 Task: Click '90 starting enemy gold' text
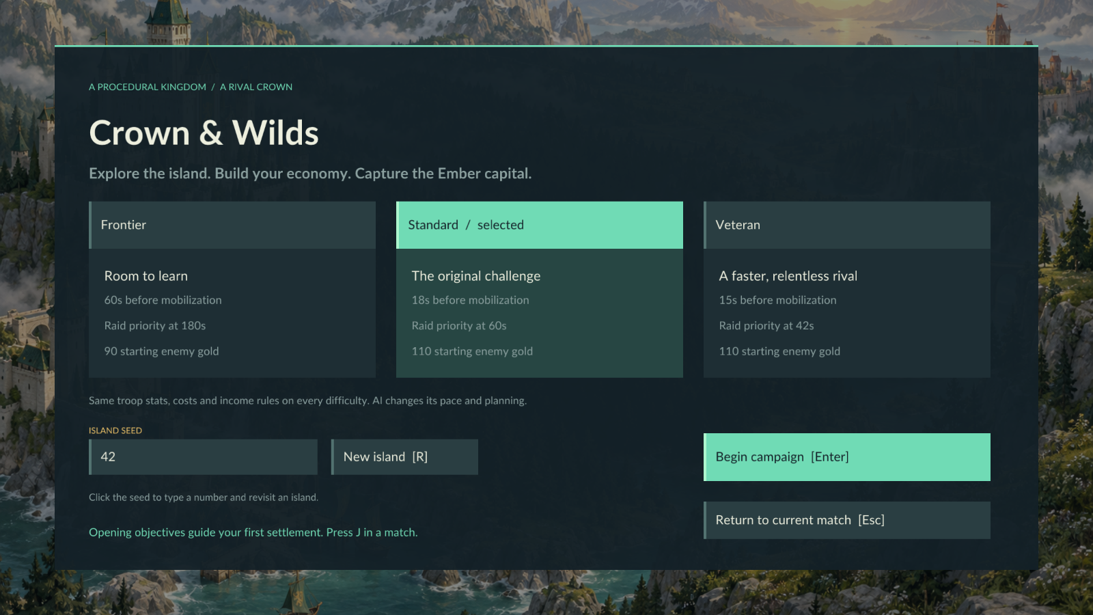click(162, 351)
